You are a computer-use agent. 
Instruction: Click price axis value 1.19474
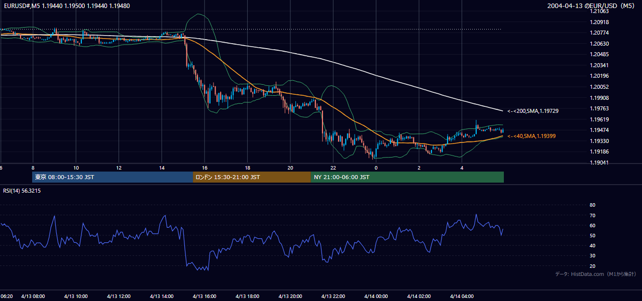[x=600, y=130]
